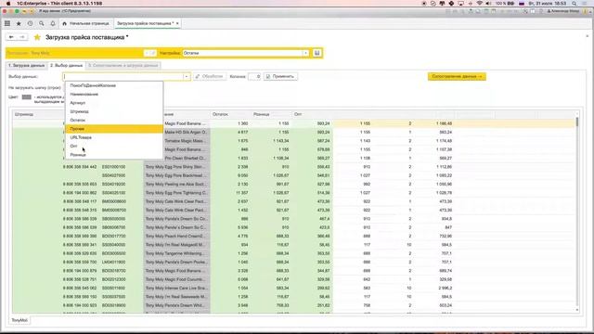The image size is (594, 334).
Task: Choose ПоискПоДаннойКолонке from the dropdown list
Action: point(114,85)
